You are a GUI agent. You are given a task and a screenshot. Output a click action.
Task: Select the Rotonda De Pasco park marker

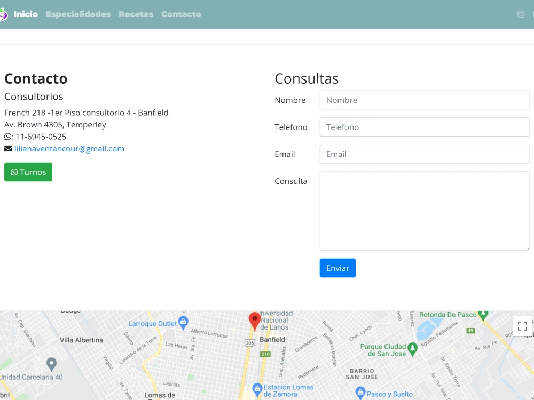tap(483, 314)
